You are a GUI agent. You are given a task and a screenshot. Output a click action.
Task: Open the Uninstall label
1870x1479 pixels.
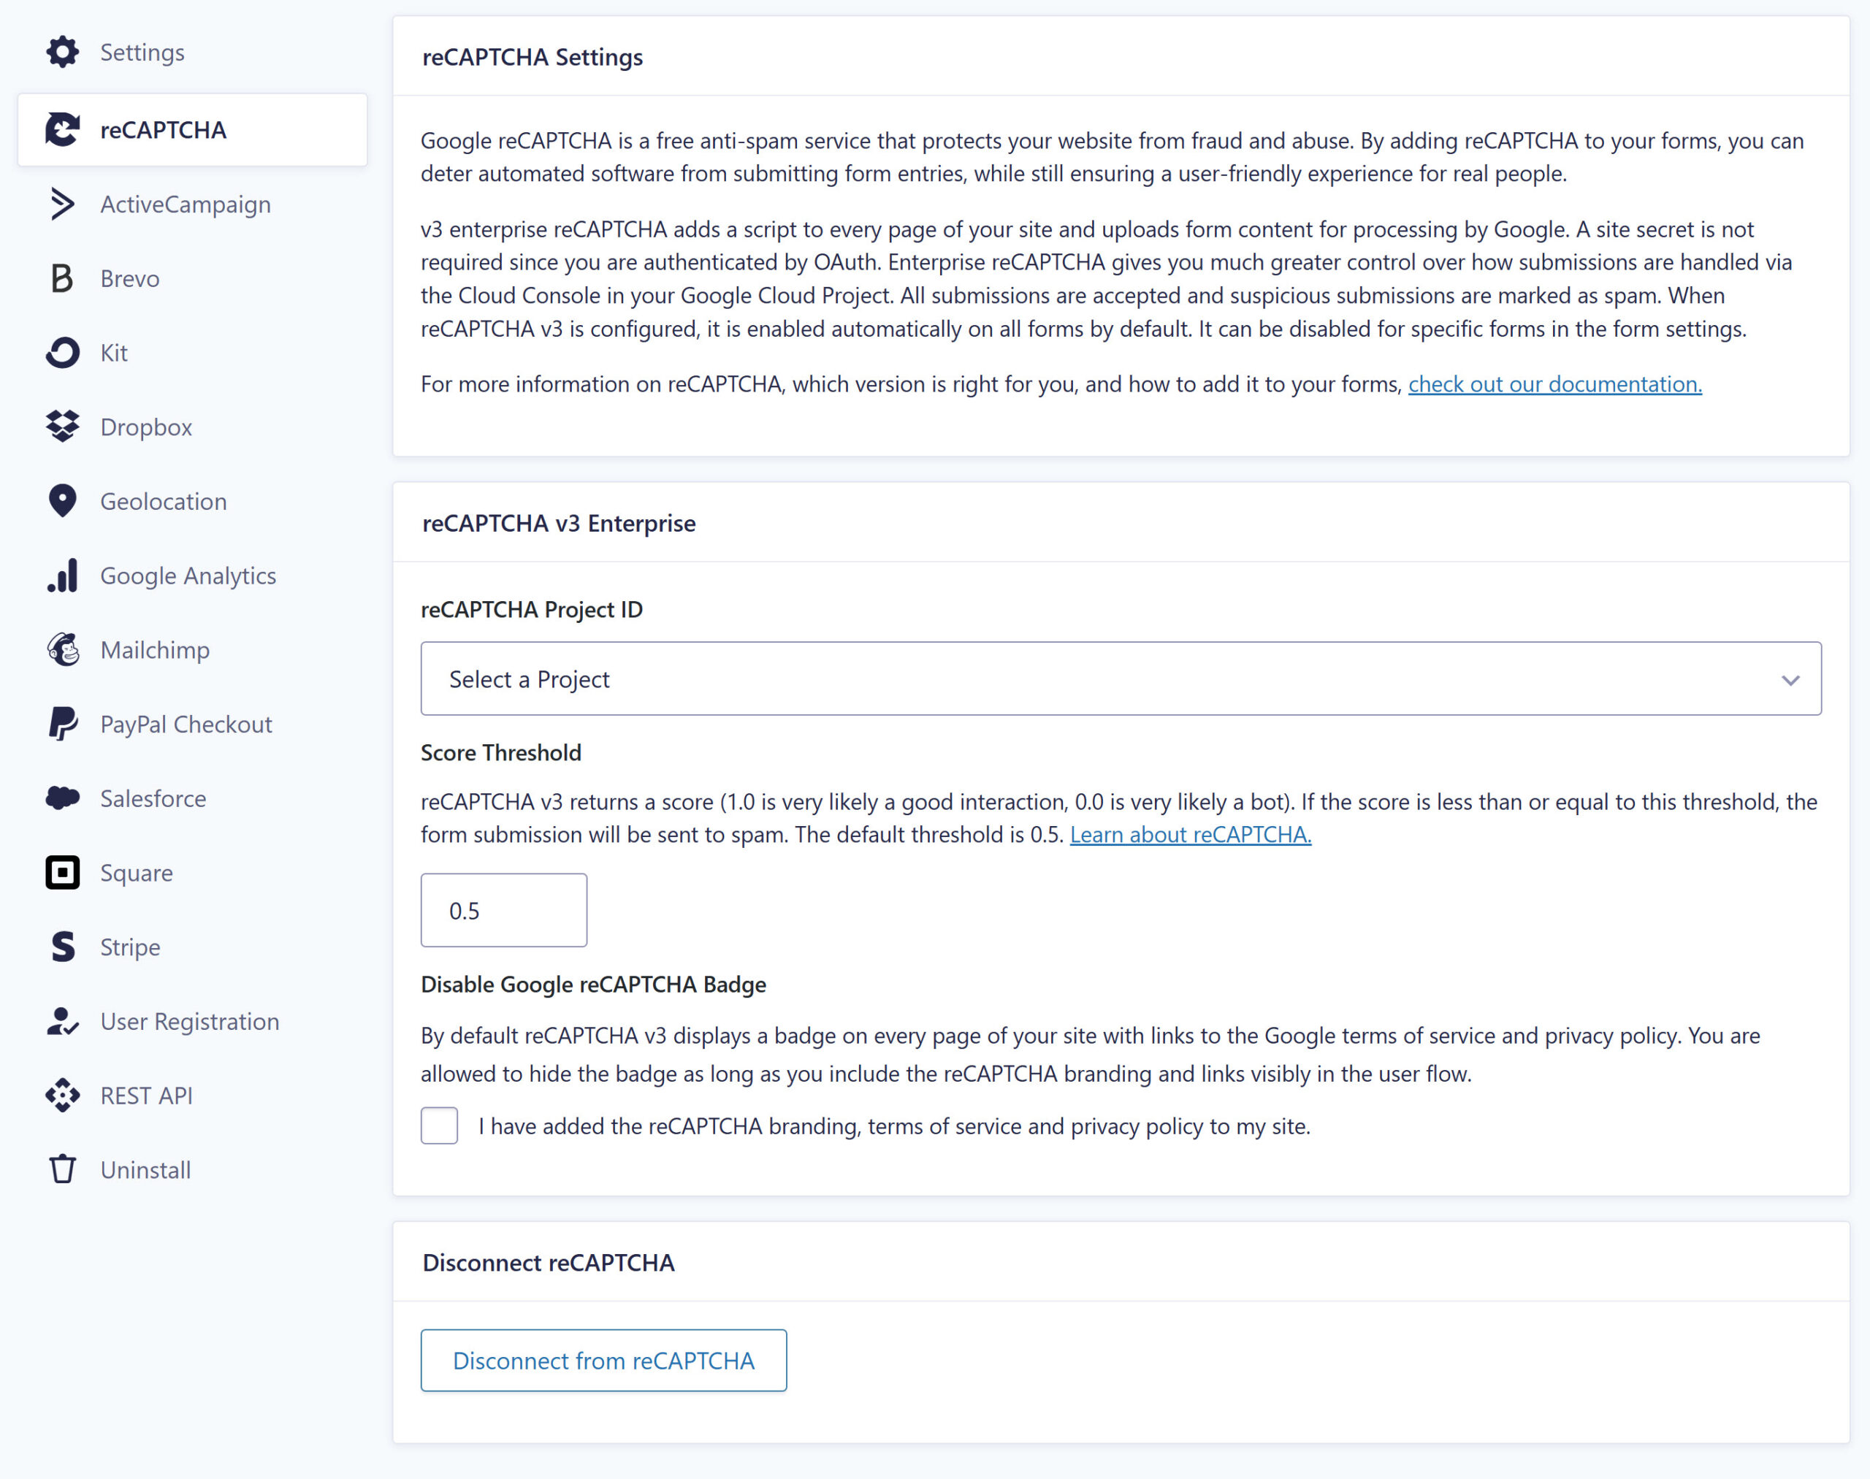pyautogui.click(x=145, y=1170)
